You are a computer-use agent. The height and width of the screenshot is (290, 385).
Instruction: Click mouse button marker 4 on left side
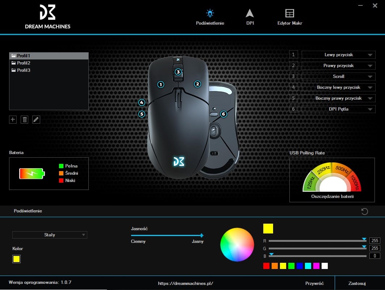pyautogui.click(x=142, y=103)
